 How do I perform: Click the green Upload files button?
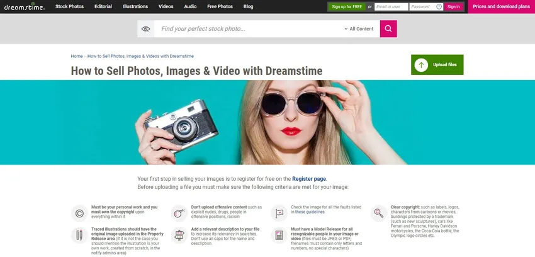(x=437, y=65)
